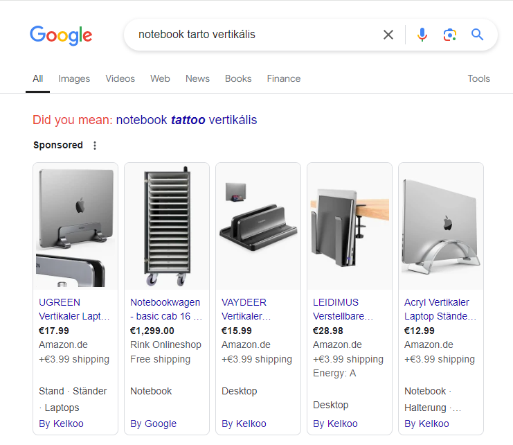Open the acrylic laptop stand product image
Screen dimensions: 513x445
tap(441, 227)
